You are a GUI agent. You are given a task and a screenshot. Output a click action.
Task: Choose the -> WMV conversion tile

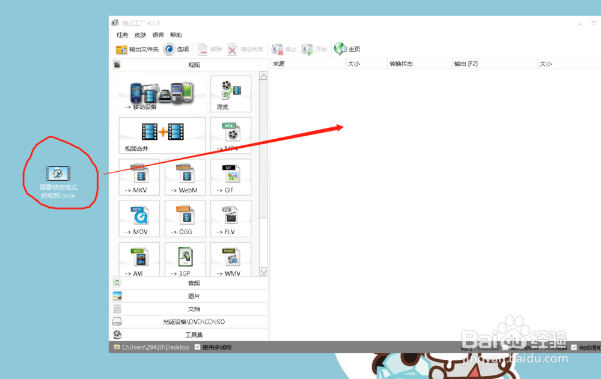point(231,259)
